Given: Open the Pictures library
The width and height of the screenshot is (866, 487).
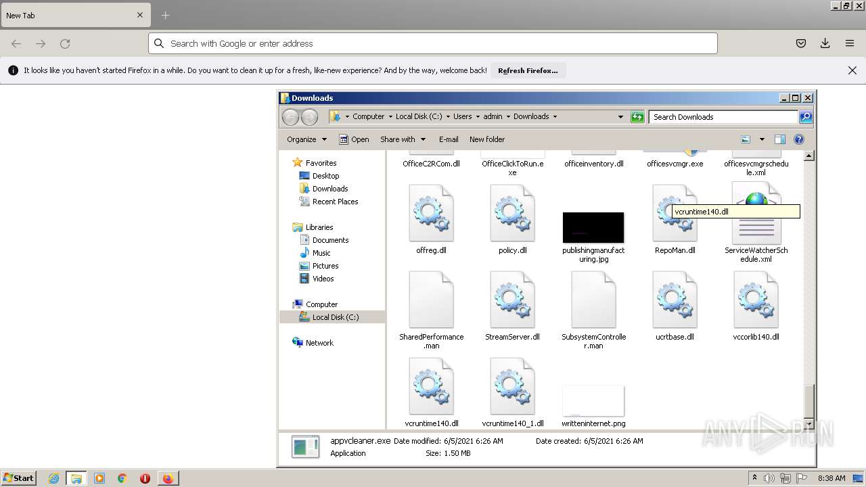Looking at the screenshot, I should 325,266.
